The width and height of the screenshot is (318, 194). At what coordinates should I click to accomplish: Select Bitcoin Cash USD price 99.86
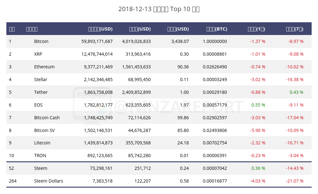click(x=183, y=118)
